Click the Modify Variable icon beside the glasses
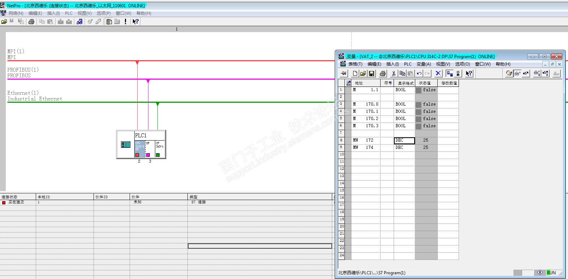 (x=526, y=74)
